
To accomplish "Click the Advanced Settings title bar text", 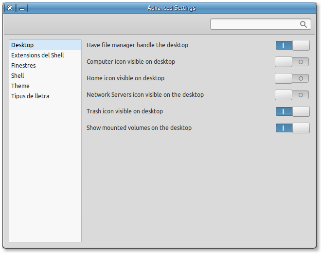I will (x=171, y=8).
